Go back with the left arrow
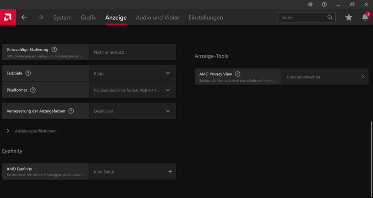Screen dimensions: 373x198 24,17
